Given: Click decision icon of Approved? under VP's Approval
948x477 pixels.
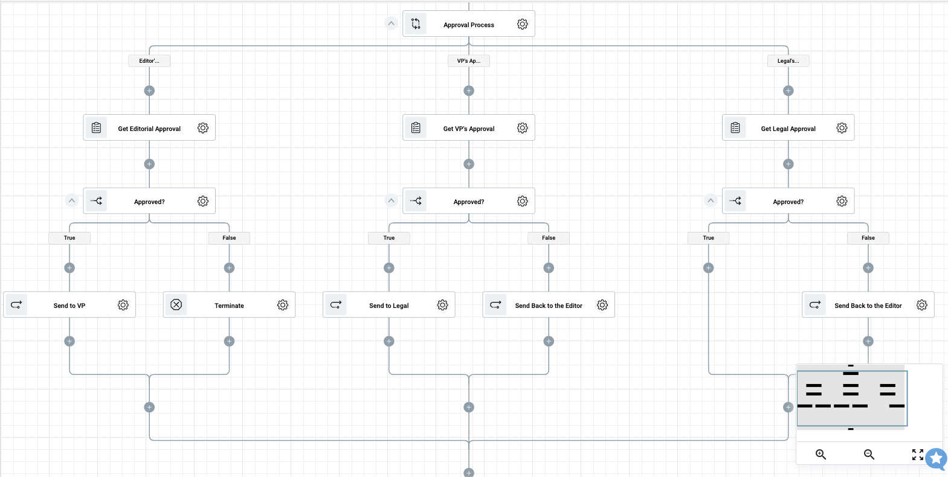Looking at the screenshot, I should [416, 201].
